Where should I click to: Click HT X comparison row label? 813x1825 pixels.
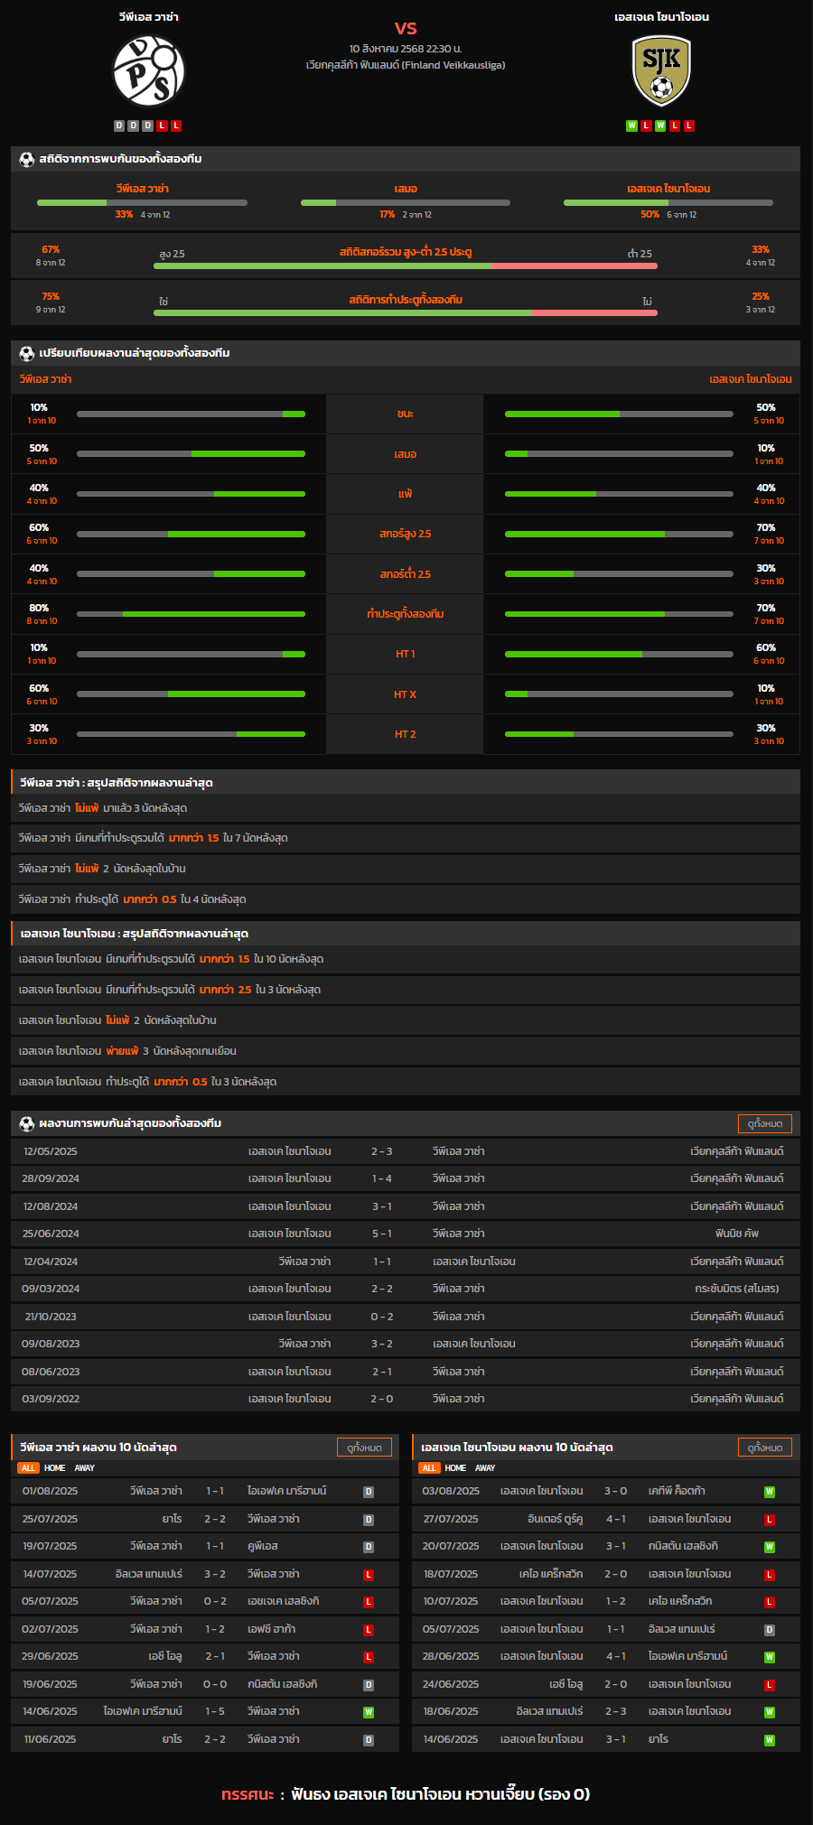(406, 694)
